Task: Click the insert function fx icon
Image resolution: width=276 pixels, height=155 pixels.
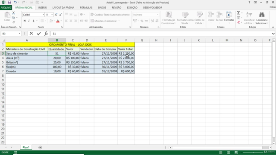Action: pyautogui.click(x=46, y=34)
